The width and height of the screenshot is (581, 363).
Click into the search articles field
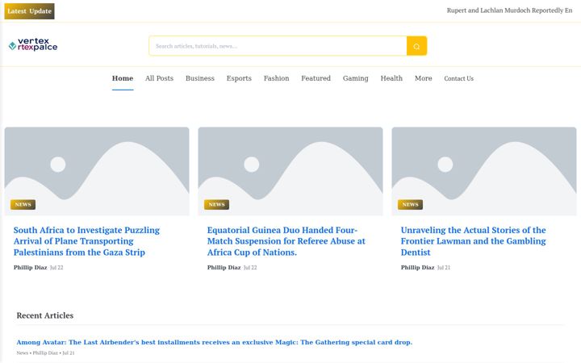pyautogui.click(x=278, y=46)
